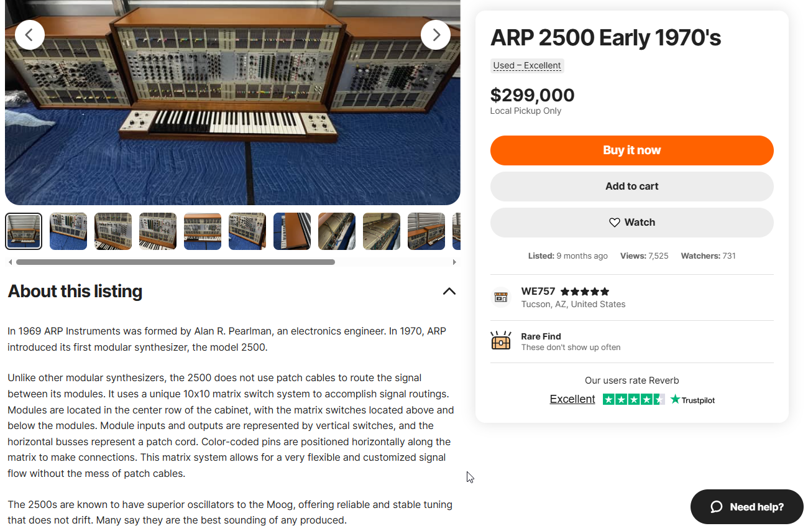Click the WE757 shop storefront icon
The height and width of the screenshot is (531, 808).
(x=501, y=297)
